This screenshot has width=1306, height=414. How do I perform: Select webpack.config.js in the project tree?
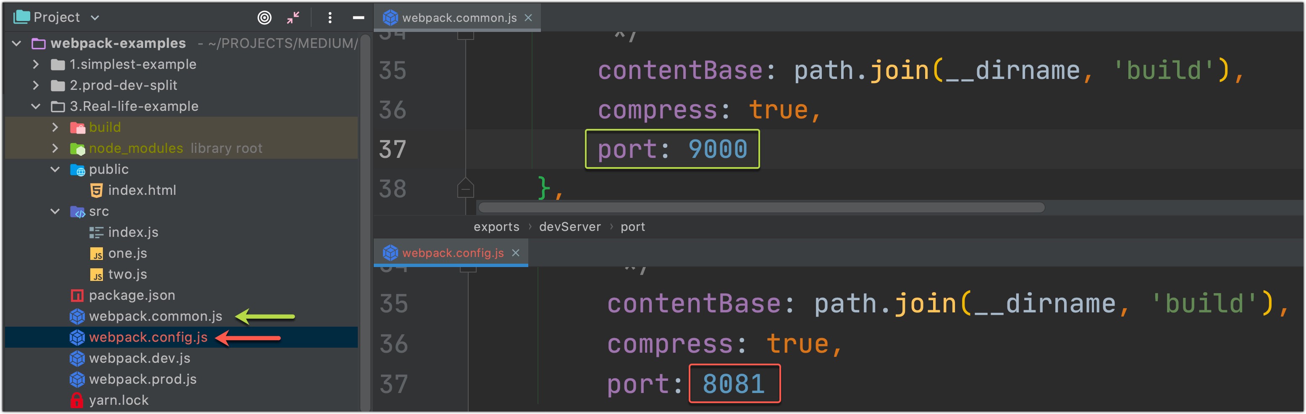click(x=148, y=338)
